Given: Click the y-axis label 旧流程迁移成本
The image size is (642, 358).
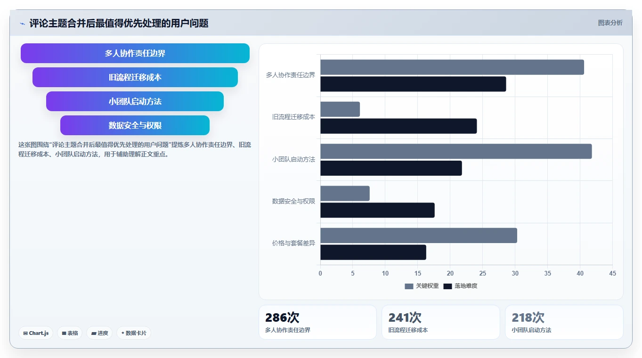Looking at the screenshot, I should point(293,117).
